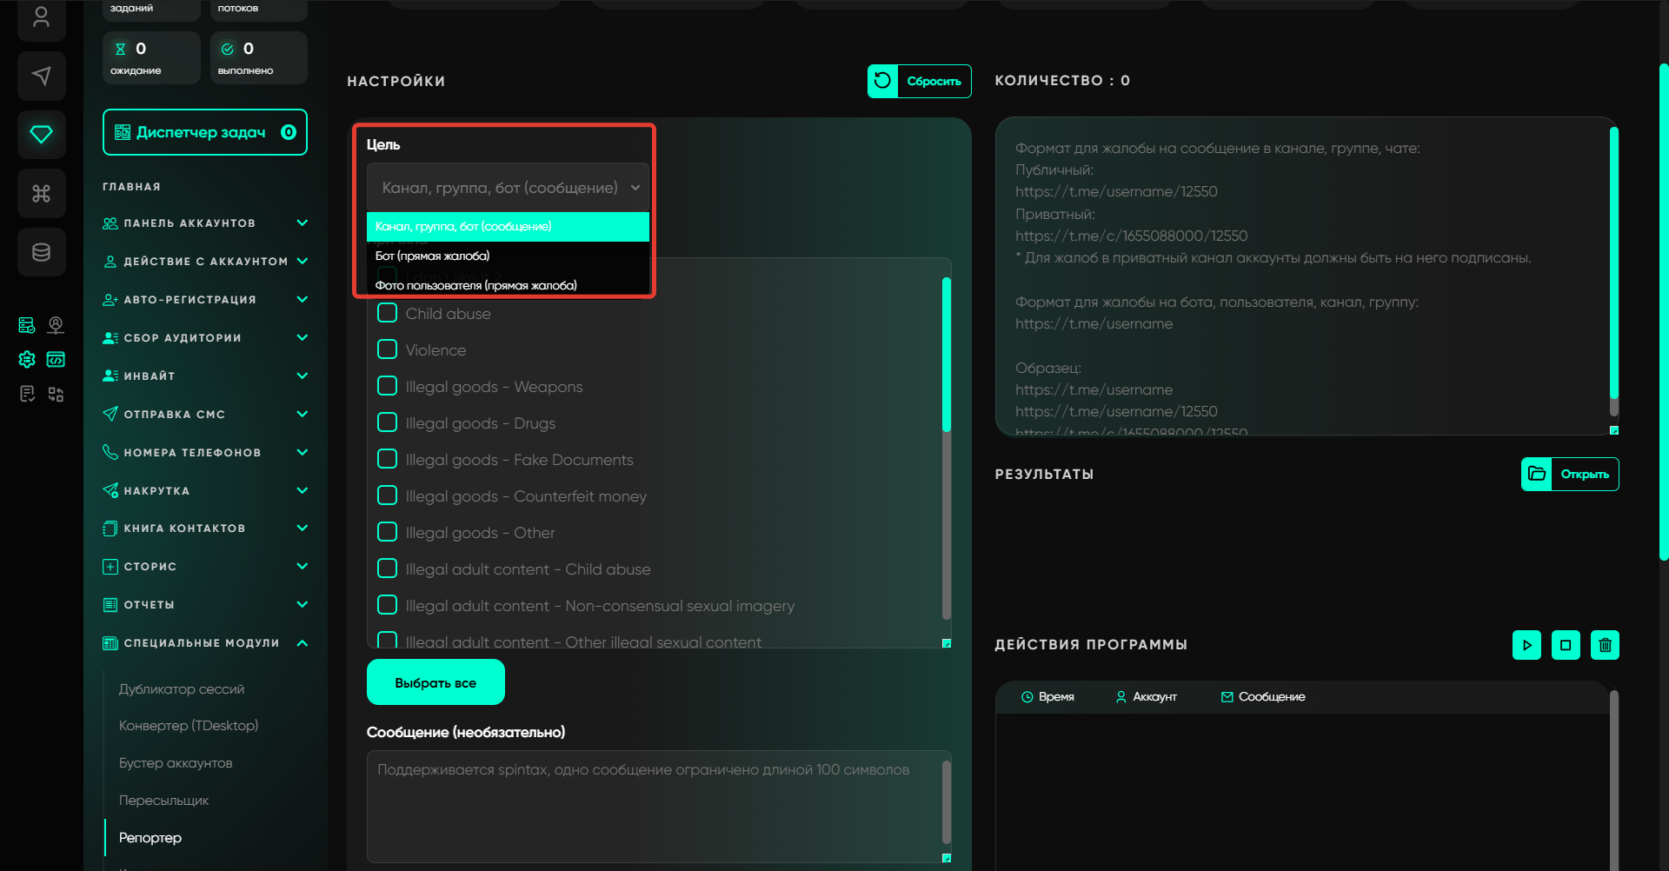
Task: Tick the Violence checkbox
Action: pos(388,349)
